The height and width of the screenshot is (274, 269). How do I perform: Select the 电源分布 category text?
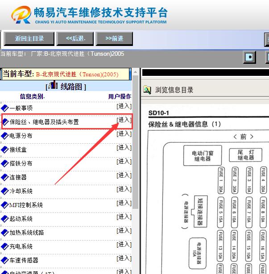pyautogui.click(x=21, y=136)
